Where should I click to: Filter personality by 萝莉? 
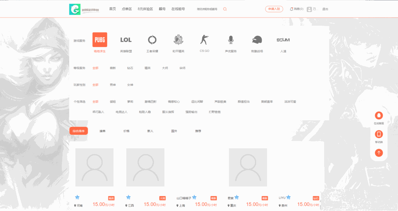click(x=130, y=102)
